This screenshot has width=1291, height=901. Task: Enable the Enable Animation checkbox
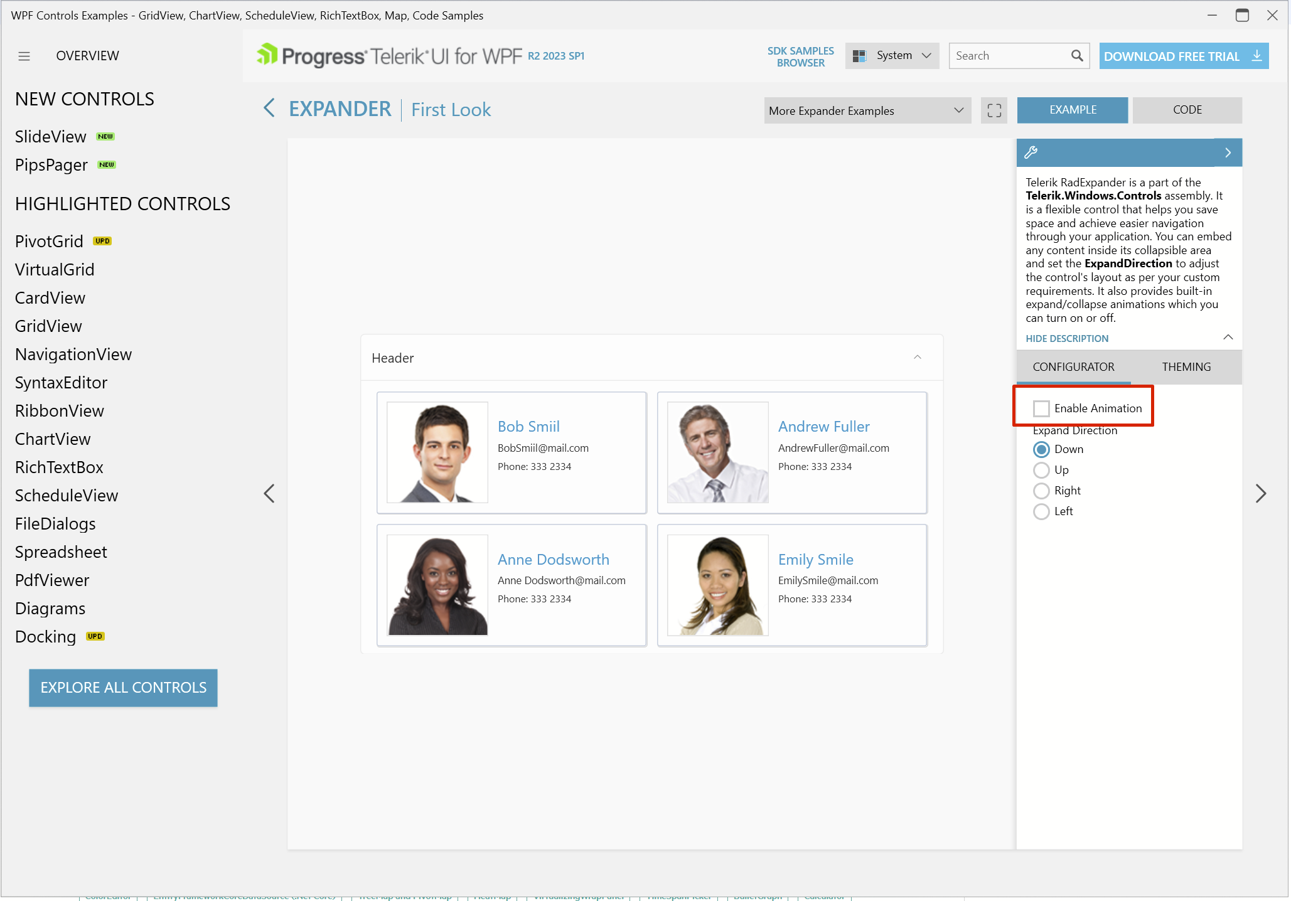click(1041, 408)
